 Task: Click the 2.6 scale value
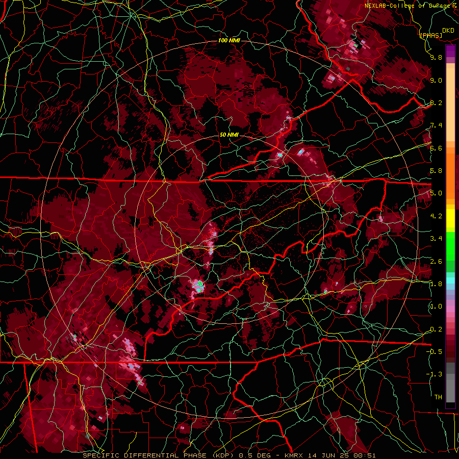436,261
